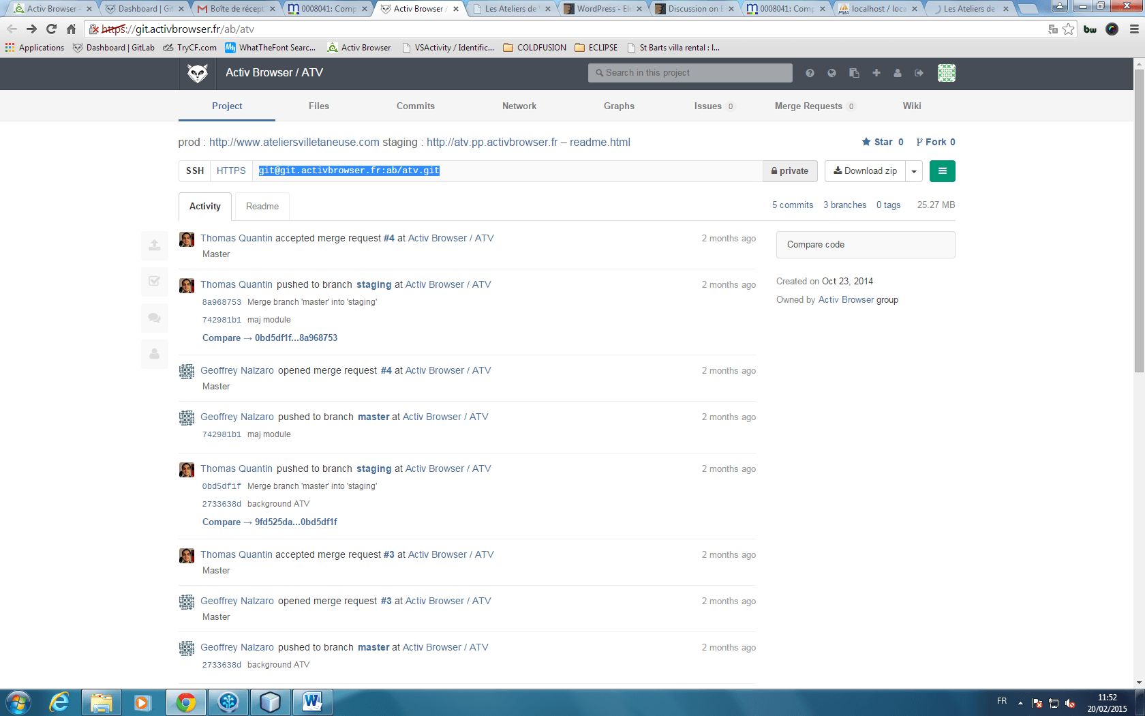Viewport: 1145px width, 716px height.
Task: Star this project
Action: [x=883, y=143]
